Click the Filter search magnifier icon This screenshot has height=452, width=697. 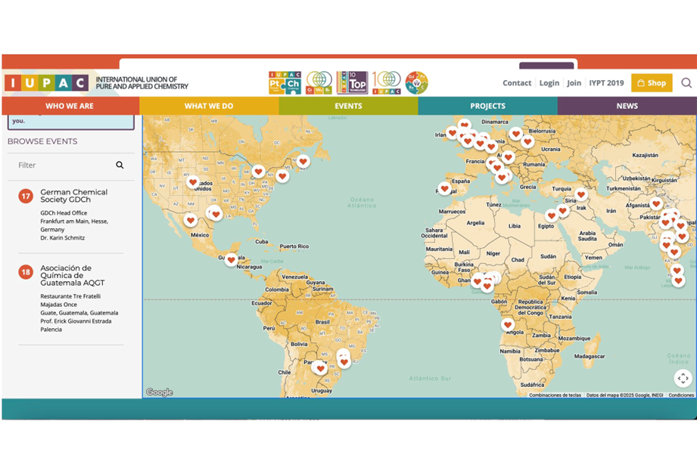point(120,165)
